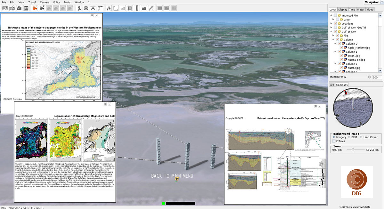Enable the Gulf_of_Lion_GeoTiff layer checkbox
The height and width of the screenshot is (209, 384).
(x=335, y=28)
